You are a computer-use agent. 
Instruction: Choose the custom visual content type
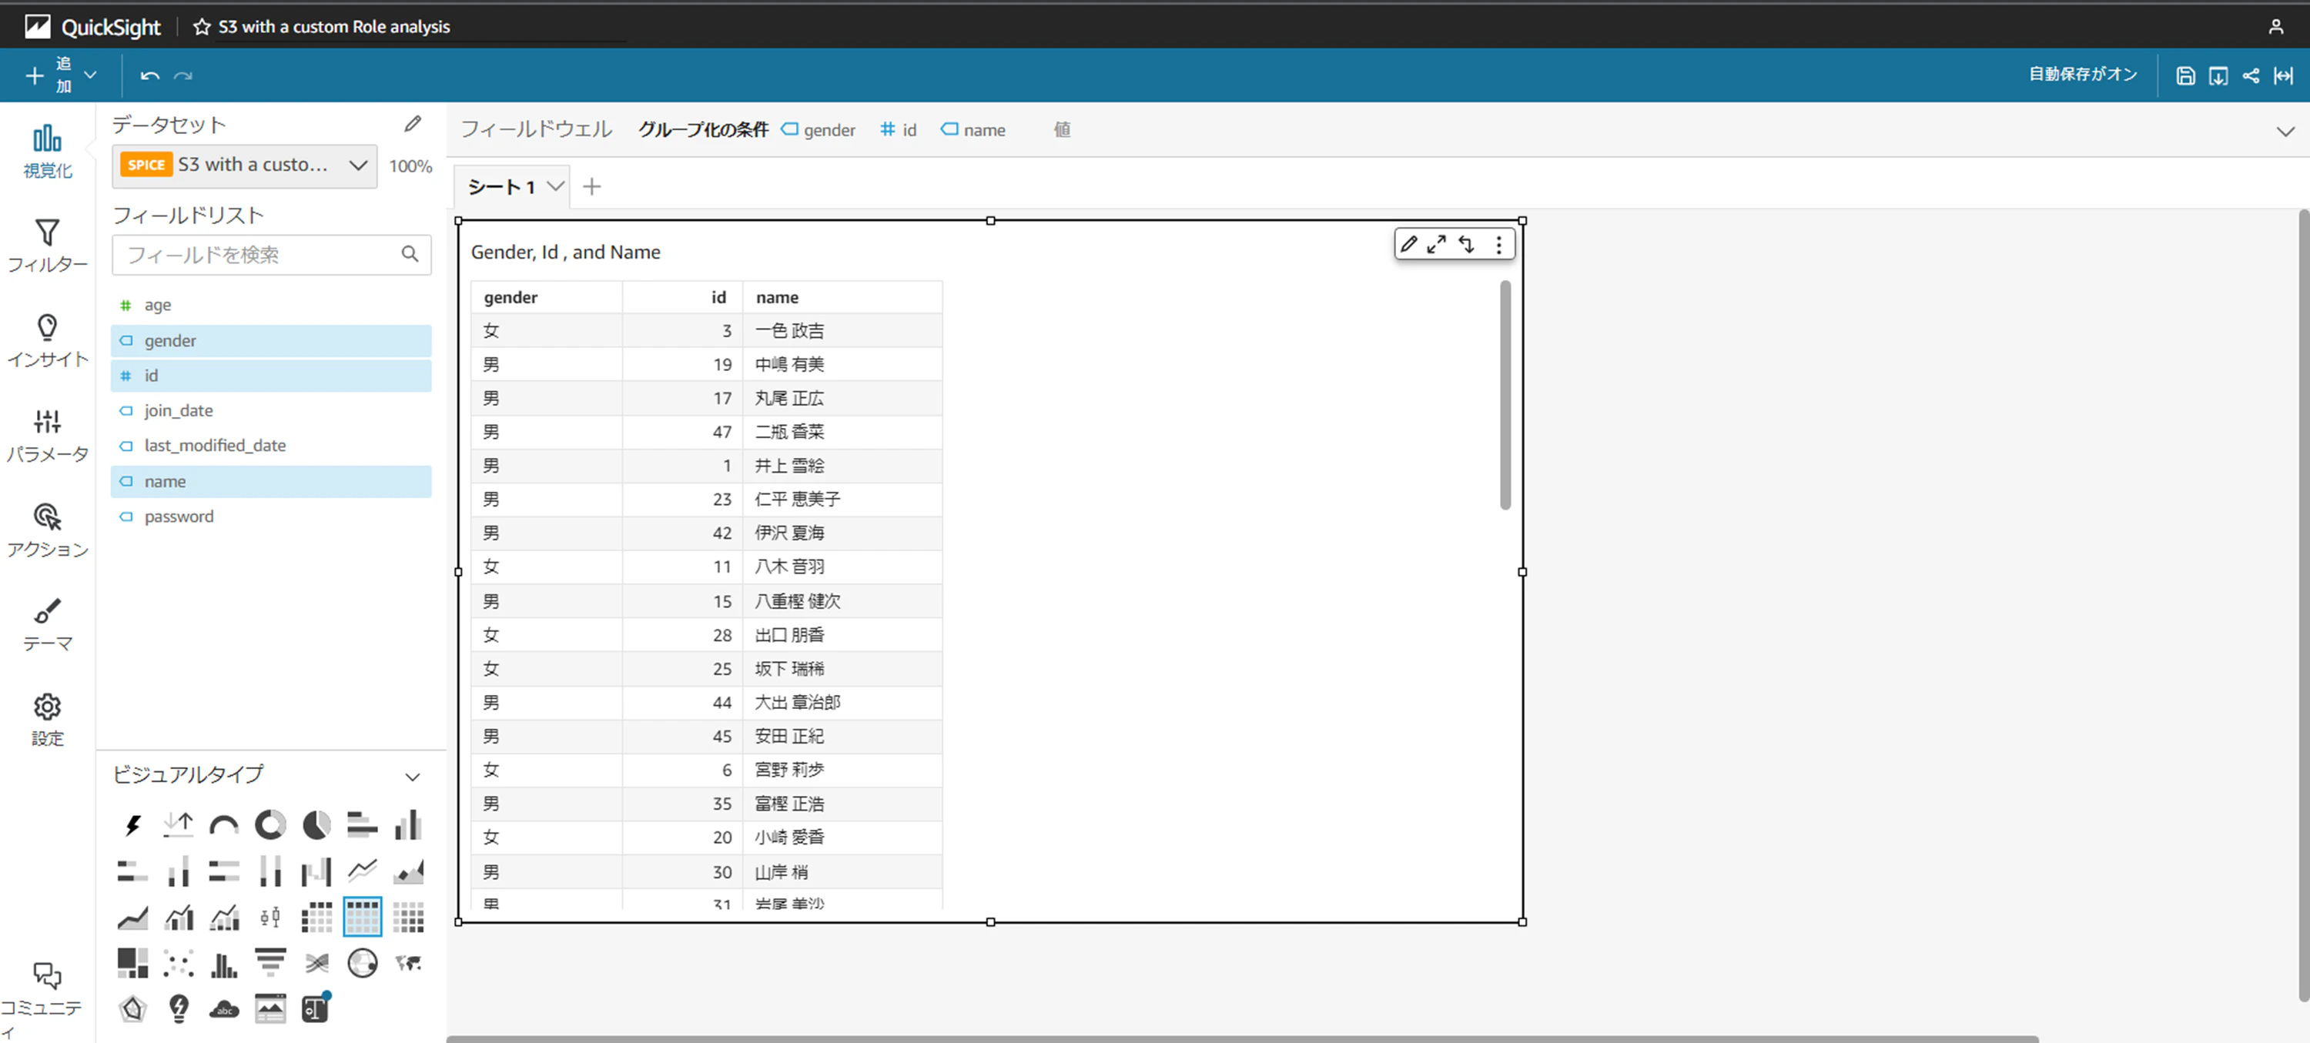tap(270, 1009)
